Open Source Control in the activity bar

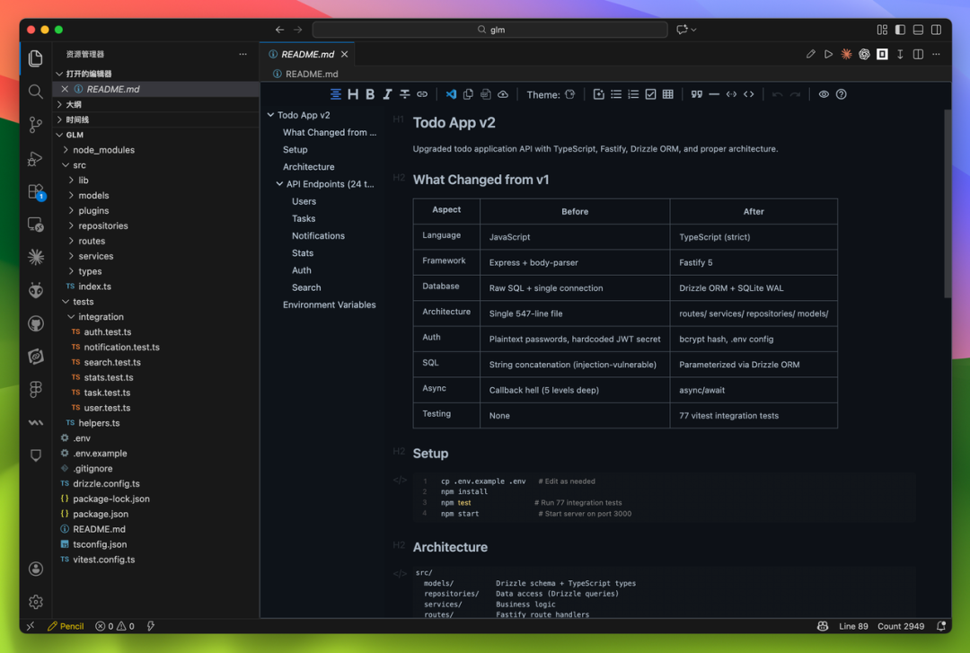pyautogui.click(x=36, y=125)
